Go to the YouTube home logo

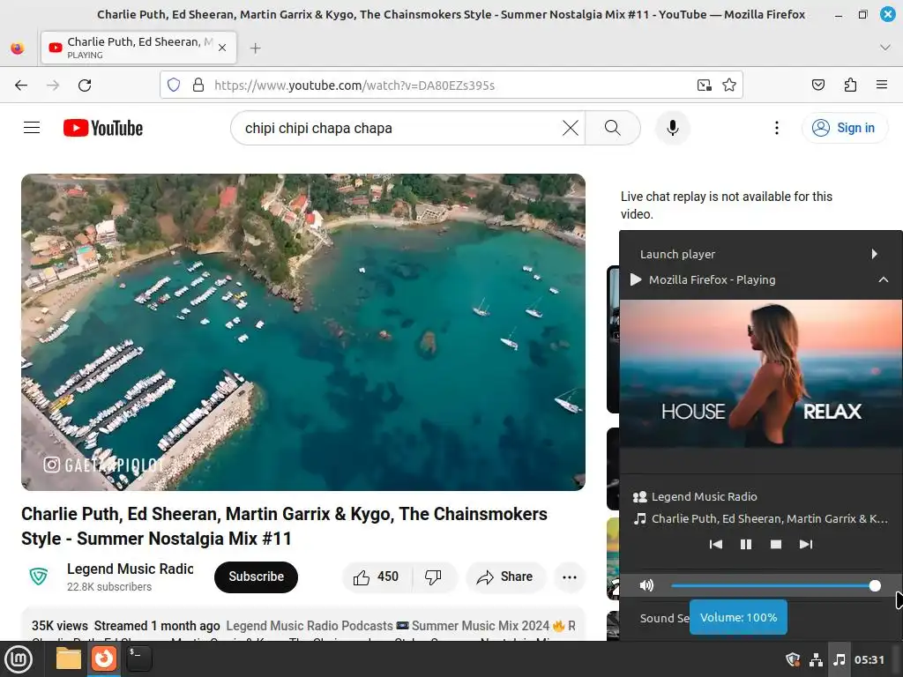(103, 128)
